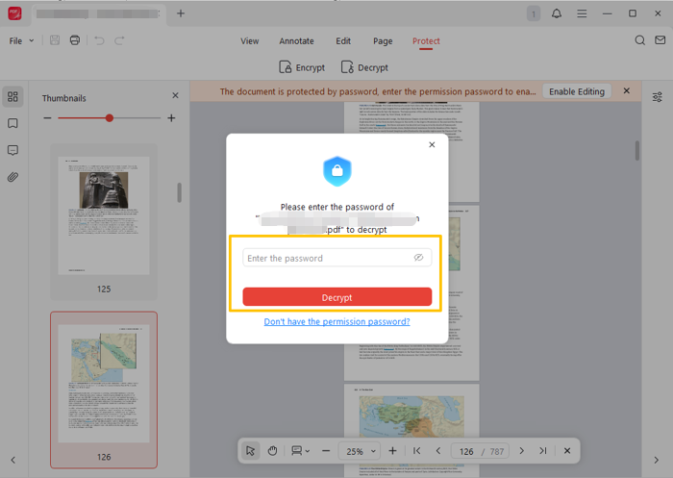Viewport: 673px width, 478px height.
Task: Undo the last action
Action: click(99, 40)
